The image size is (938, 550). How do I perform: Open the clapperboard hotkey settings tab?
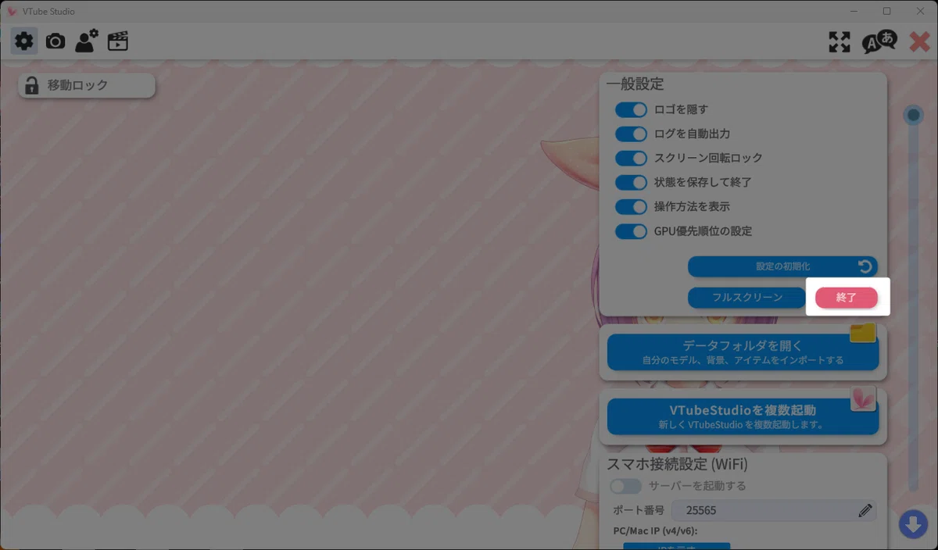click(x=118, y=41)
